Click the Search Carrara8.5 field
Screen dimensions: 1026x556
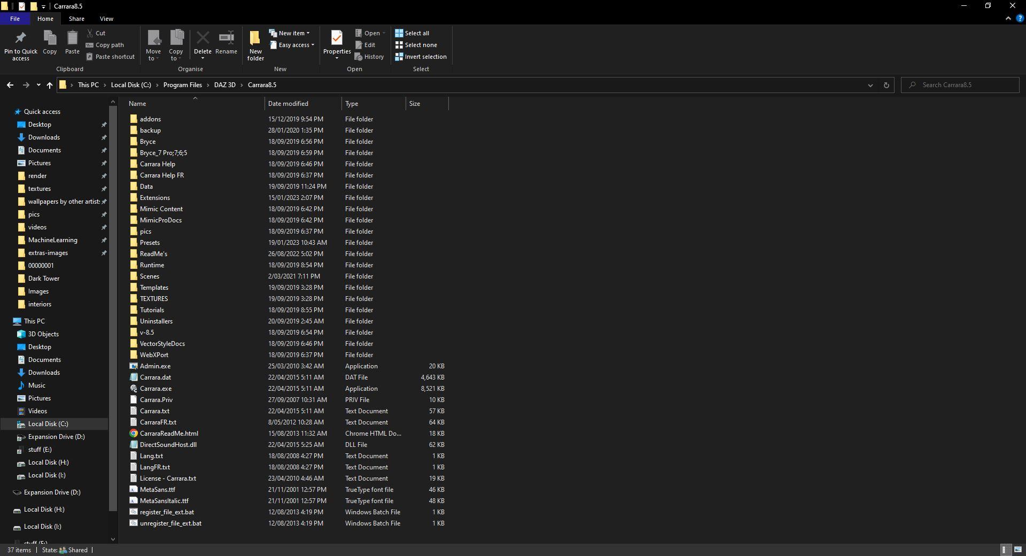[960, 85]
